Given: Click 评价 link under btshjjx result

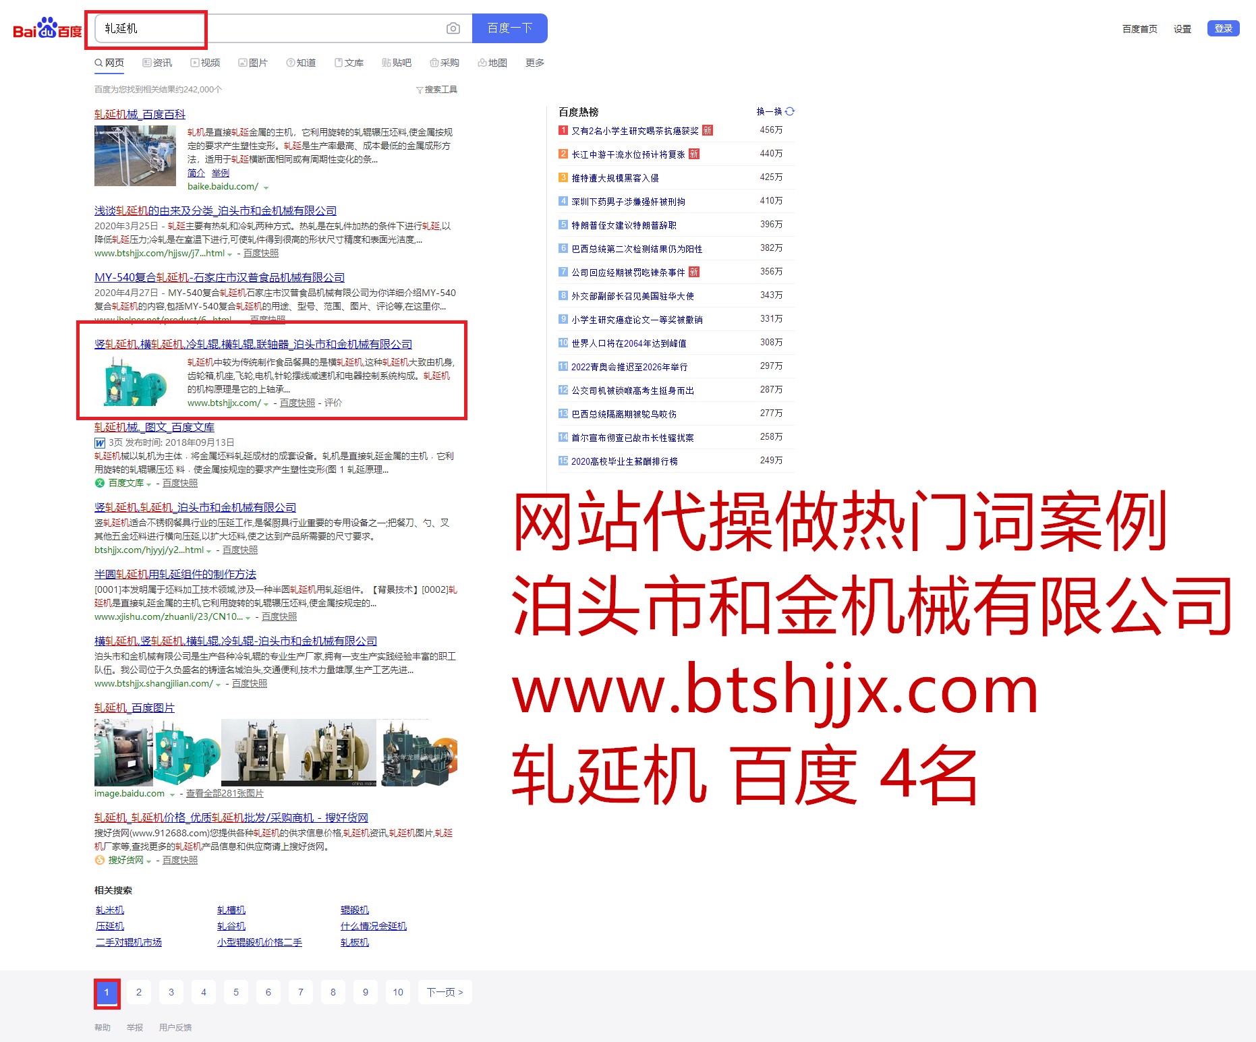Looking at the screenshot, I should 333,403.
